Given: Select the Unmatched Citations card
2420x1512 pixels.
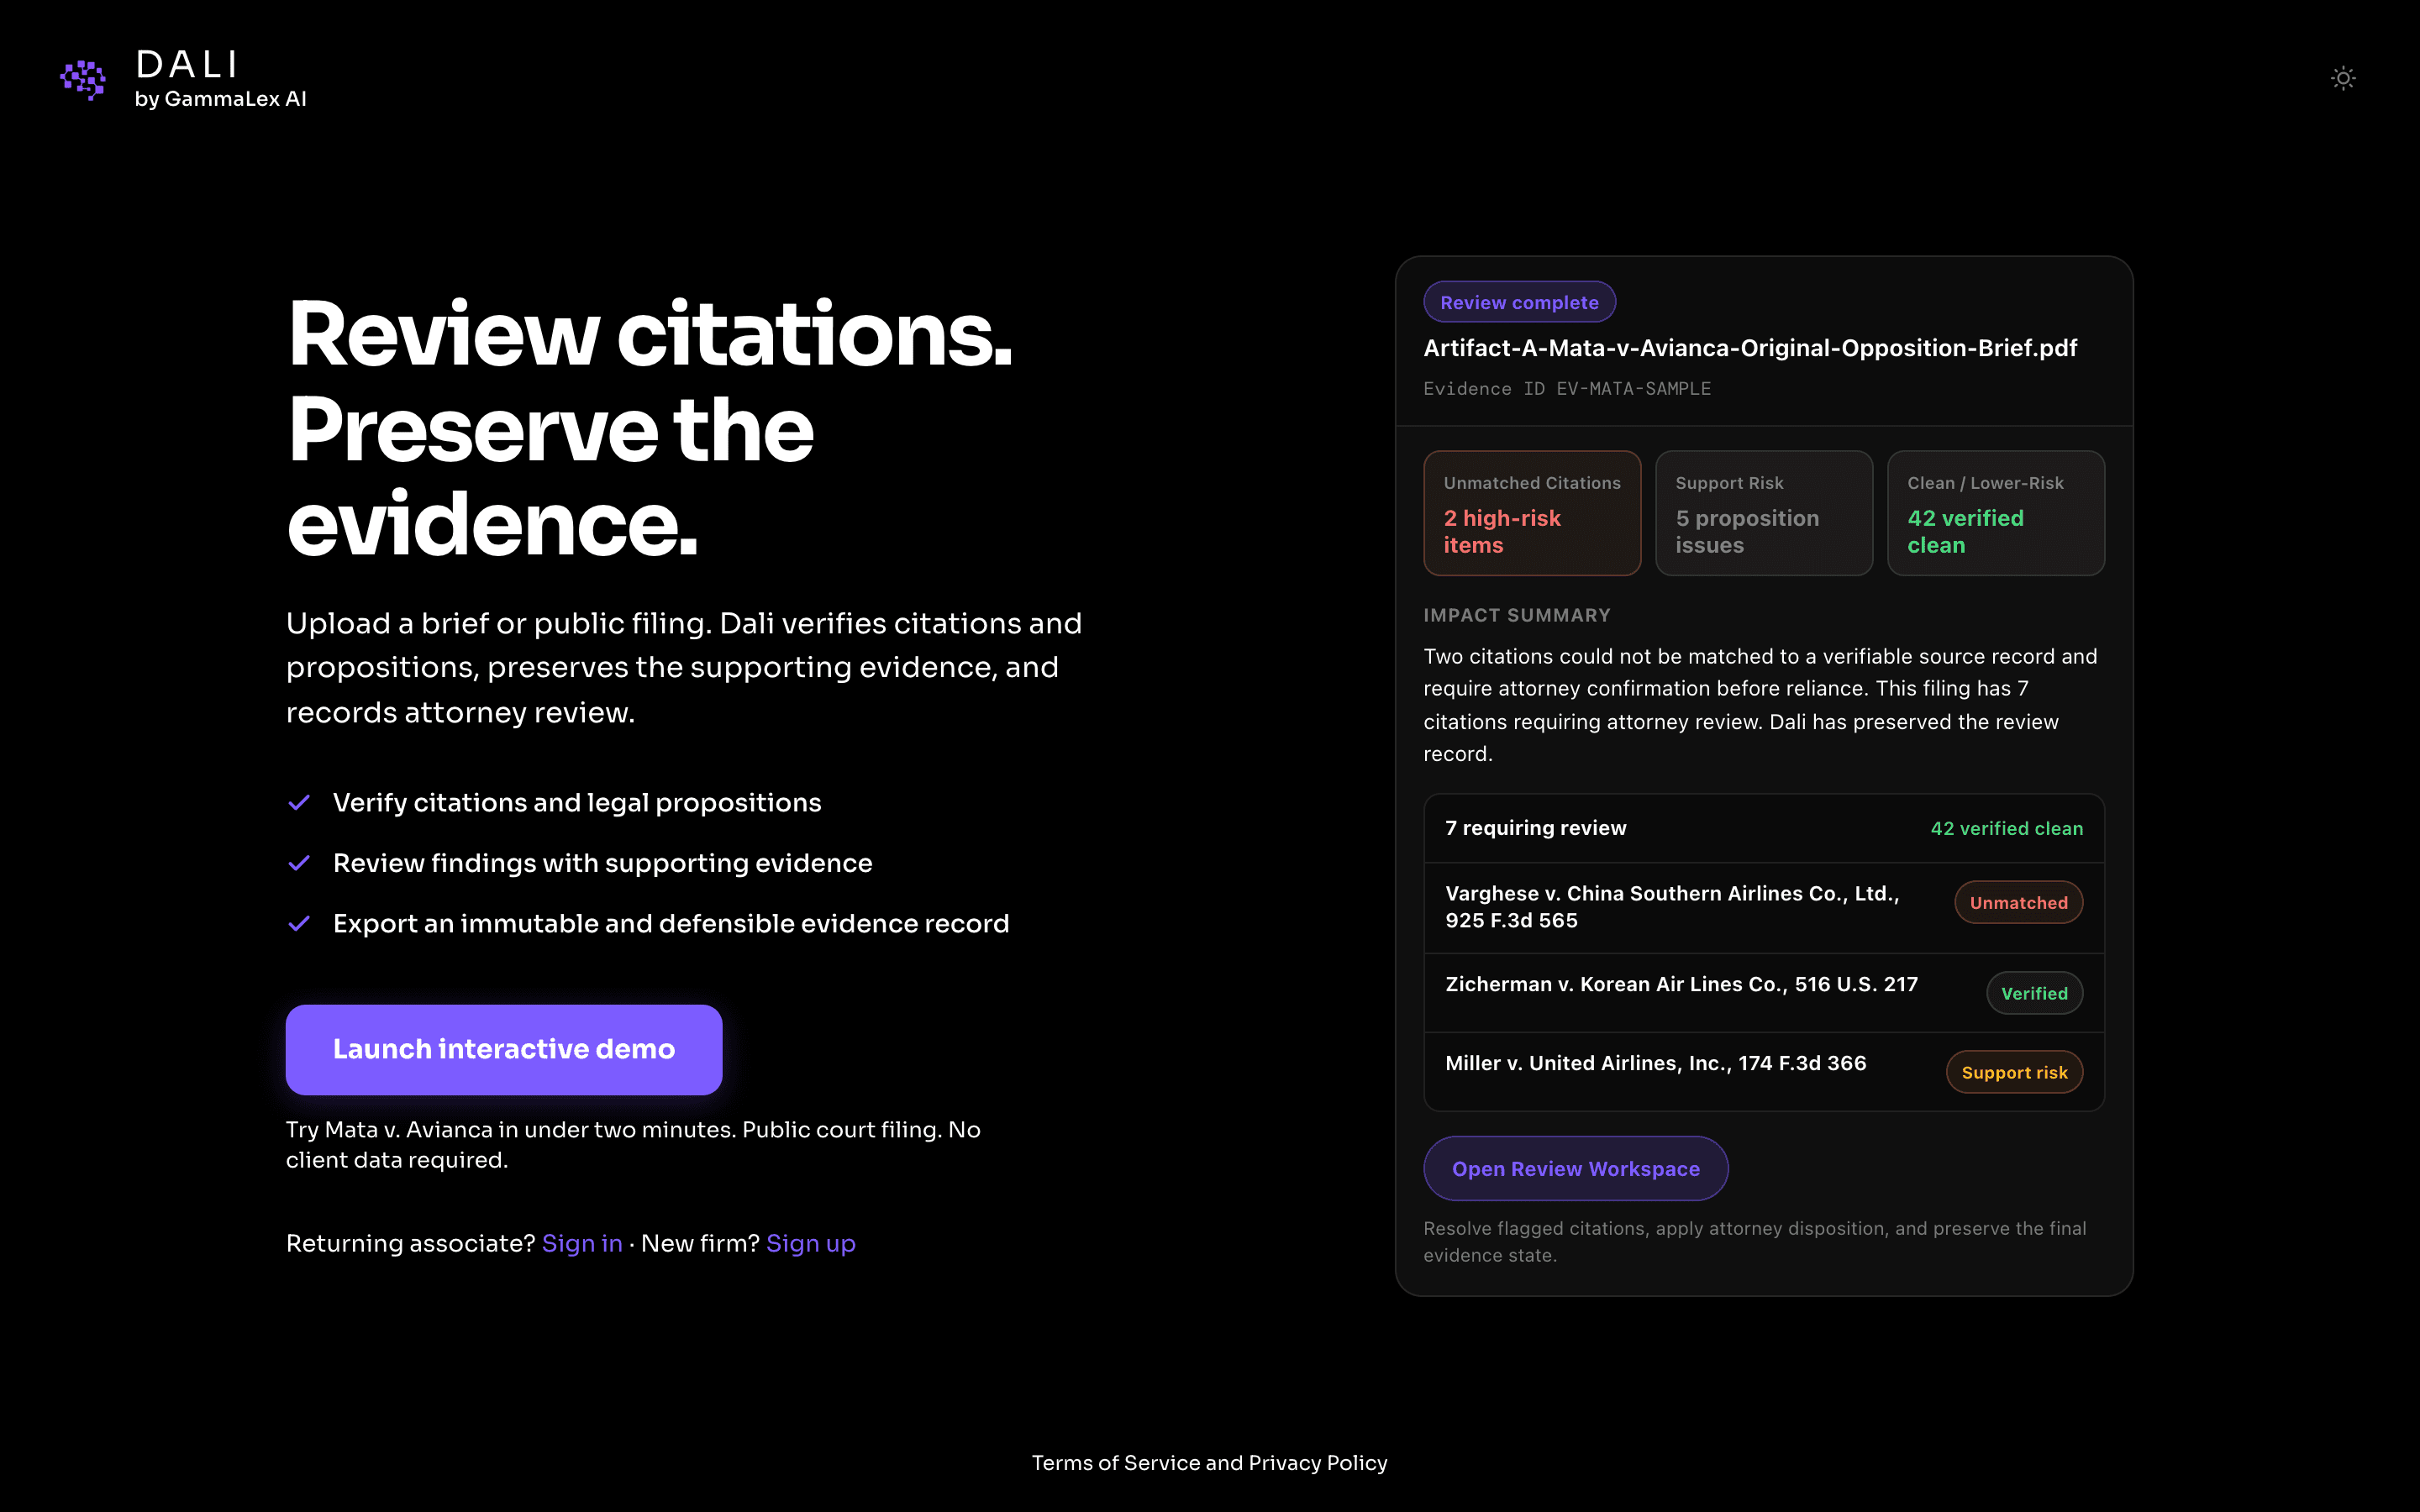Looking at the screenshot, I should pos(1532,513).
